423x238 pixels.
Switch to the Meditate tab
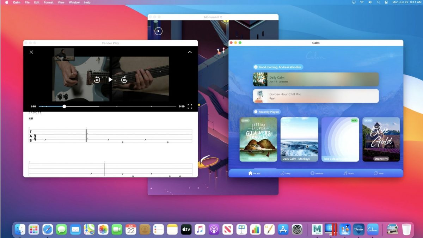tap(317, 173)
